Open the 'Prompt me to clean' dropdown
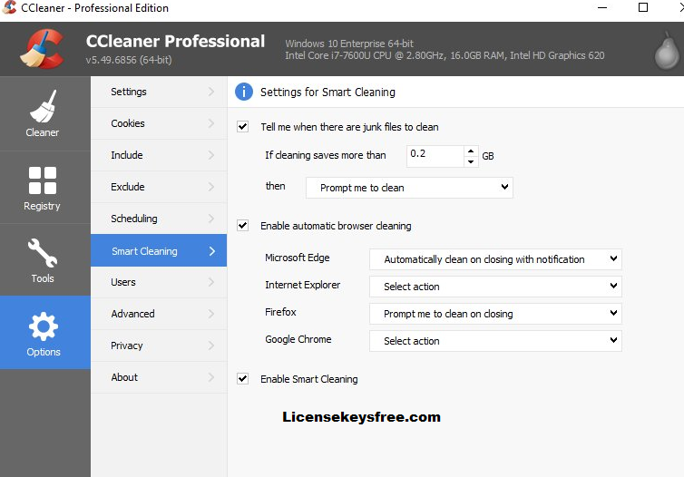 point(409,188)
